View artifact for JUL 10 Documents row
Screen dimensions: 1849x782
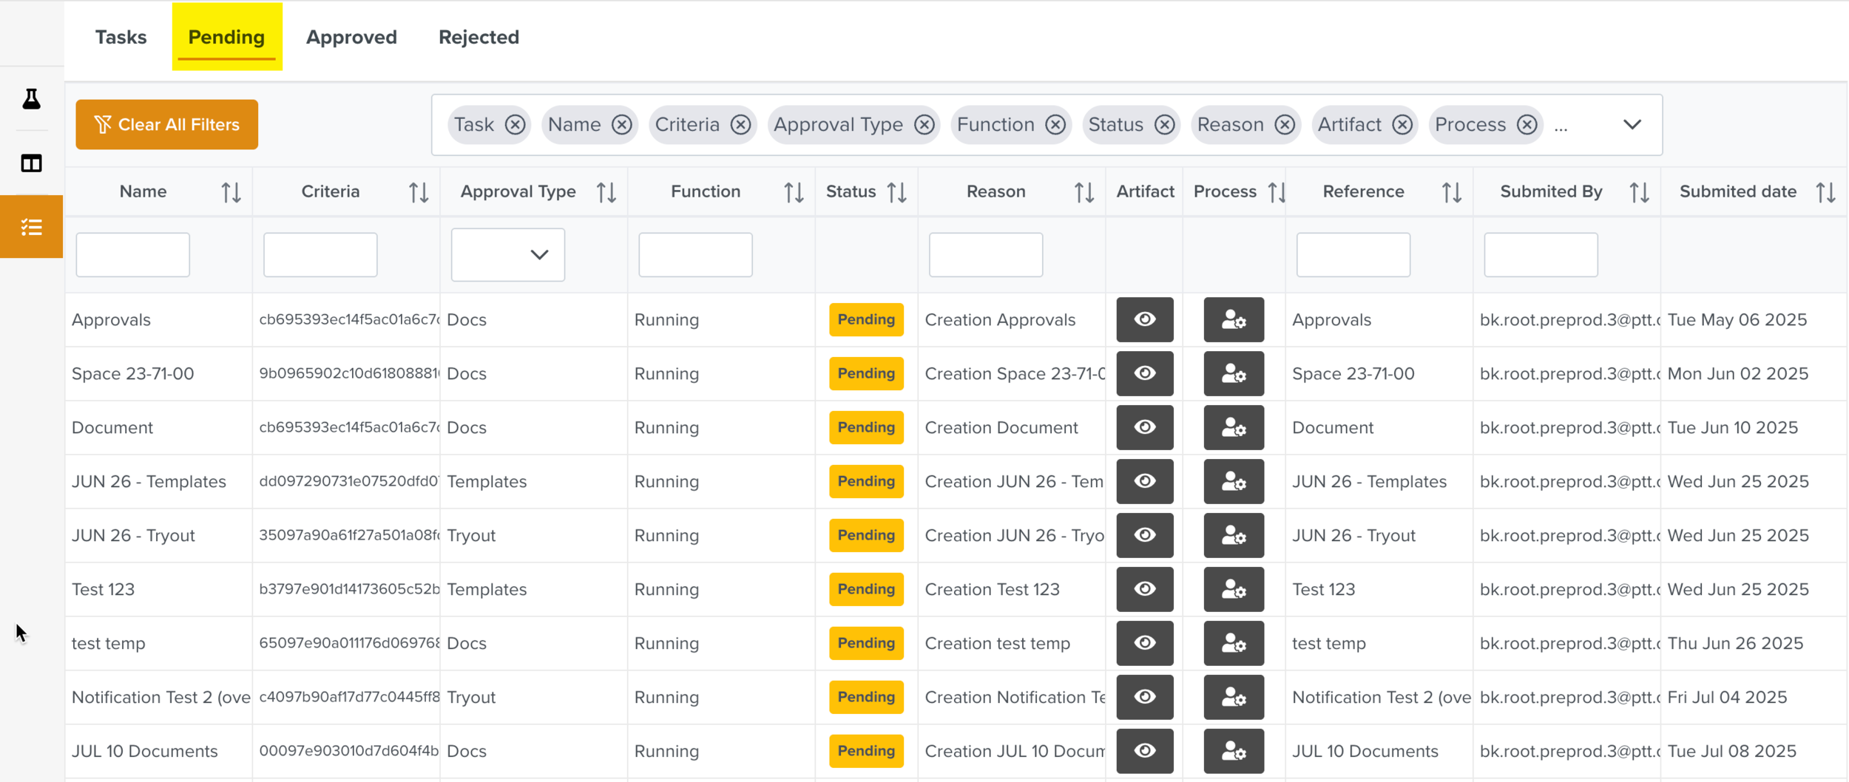point(1144,752)
